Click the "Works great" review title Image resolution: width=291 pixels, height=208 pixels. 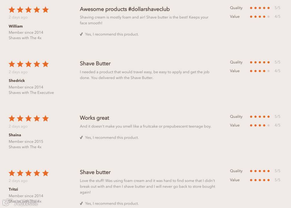click(94, 118)
